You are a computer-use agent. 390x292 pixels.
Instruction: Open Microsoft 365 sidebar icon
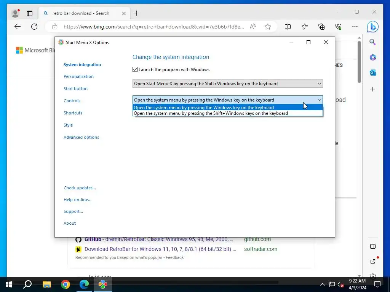coord(372,57)
